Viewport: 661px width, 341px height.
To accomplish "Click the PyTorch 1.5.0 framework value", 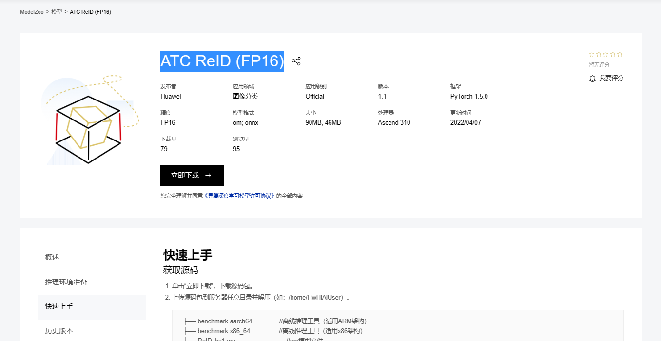I will tap(469, 96).
